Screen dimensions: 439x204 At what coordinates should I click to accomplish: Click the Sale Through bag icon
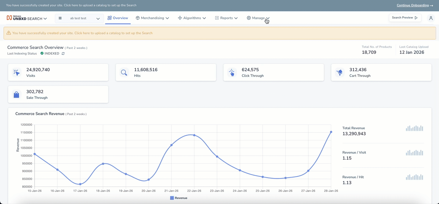16,94
